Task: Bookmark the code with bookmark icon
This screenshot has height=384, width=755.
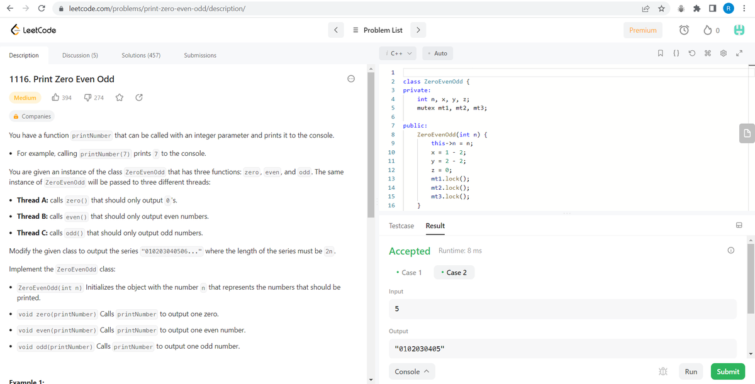Action: (x=659, y=53)
